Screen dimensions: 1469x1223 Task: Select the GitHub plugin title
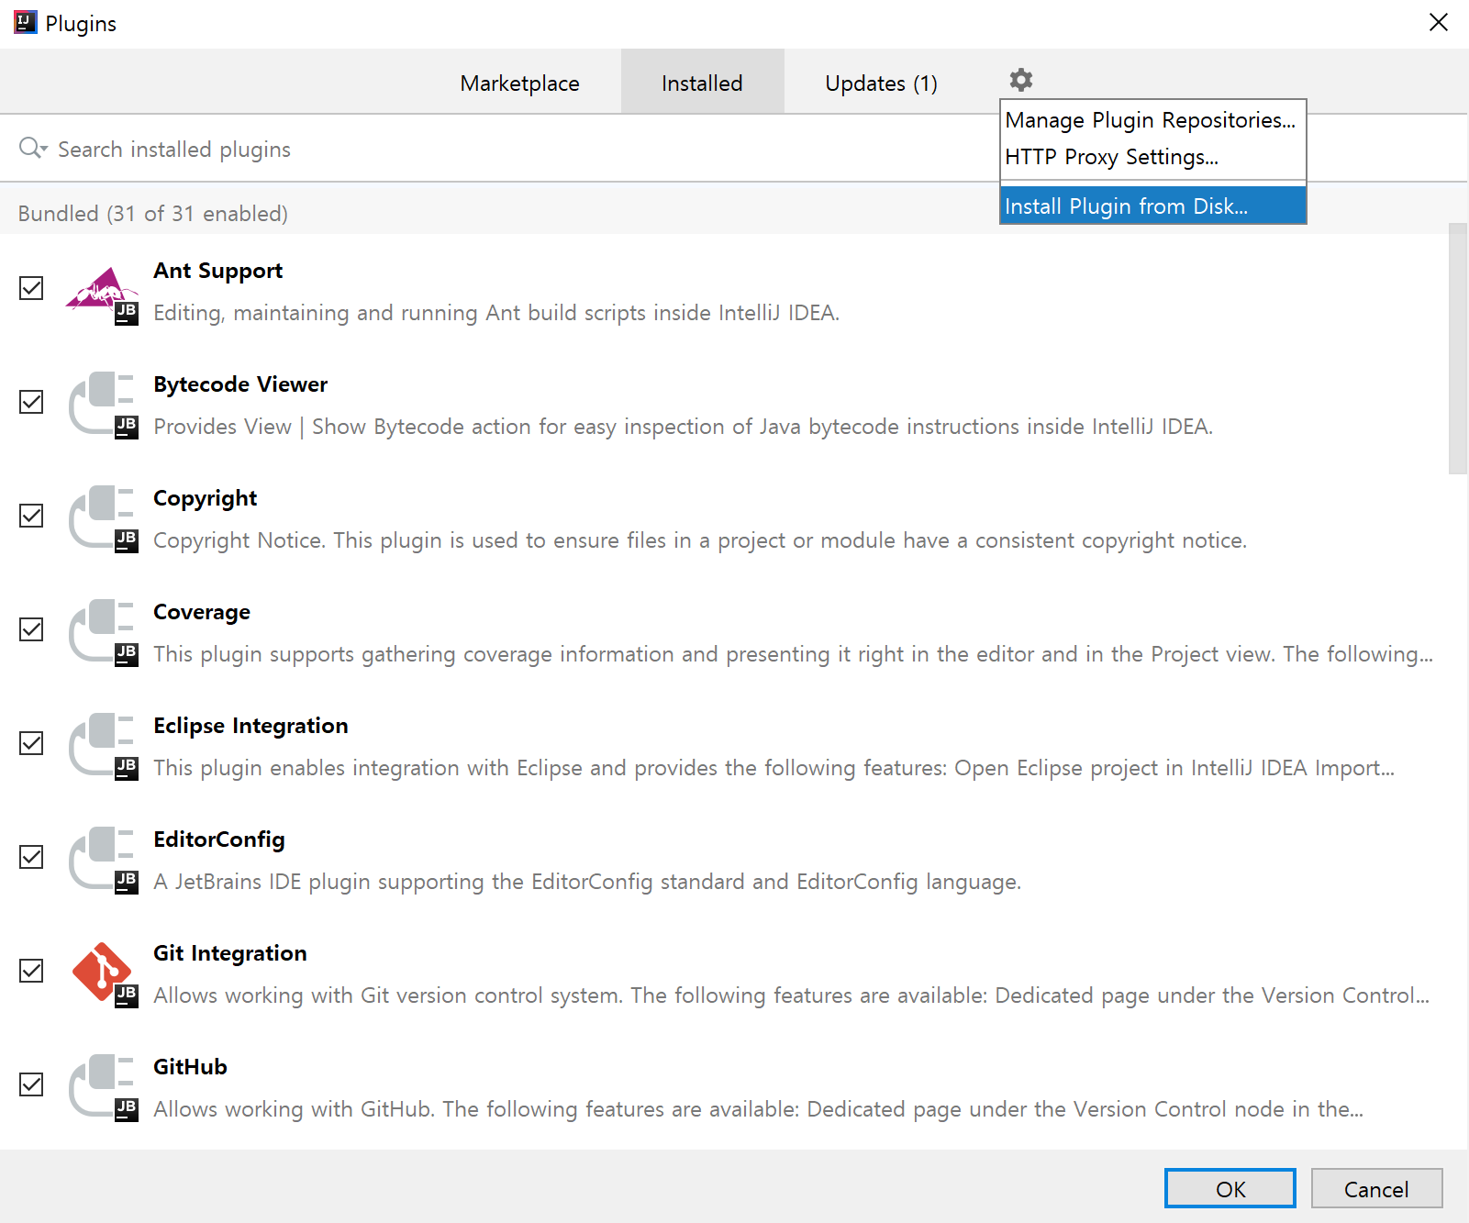click(190, 1067)
